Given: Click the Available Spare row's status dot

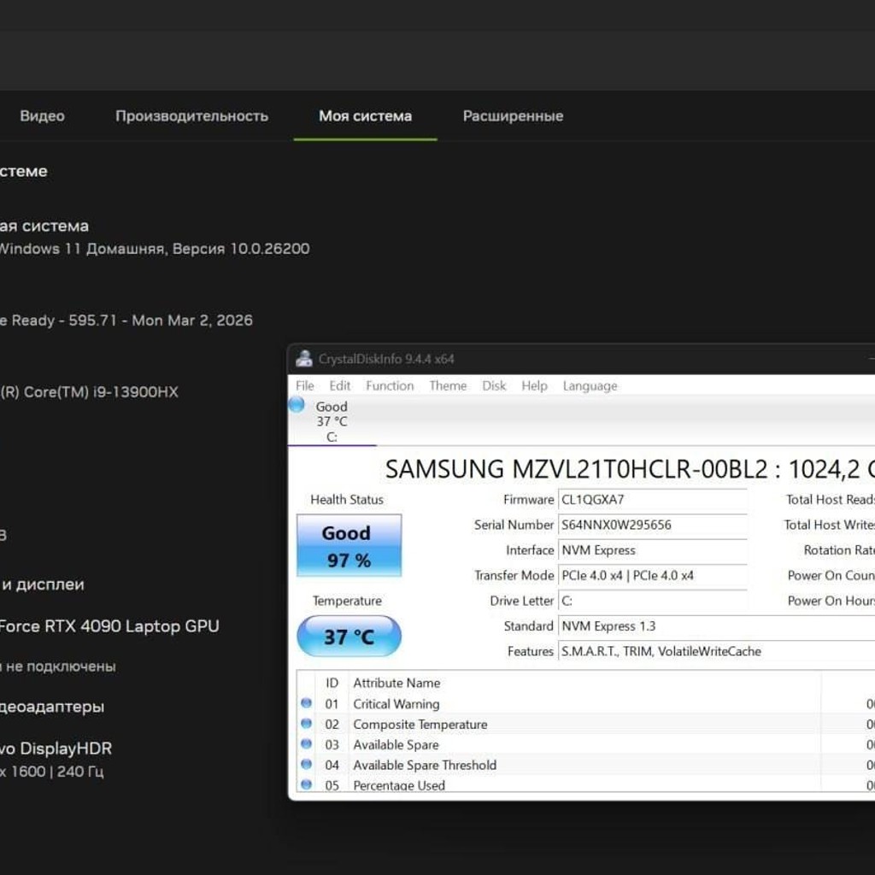Looking at the screenshot, I should 307,744.
